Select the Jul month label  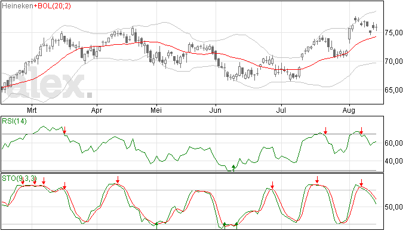click(281, 110)
